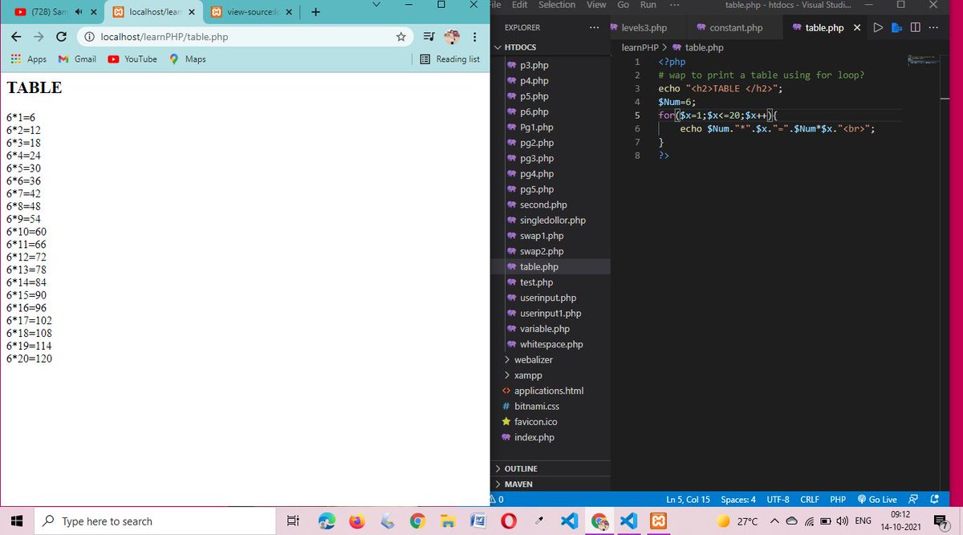Expand the xampp folder
This screenshot has height=535, width=963.
pos(527,375)
